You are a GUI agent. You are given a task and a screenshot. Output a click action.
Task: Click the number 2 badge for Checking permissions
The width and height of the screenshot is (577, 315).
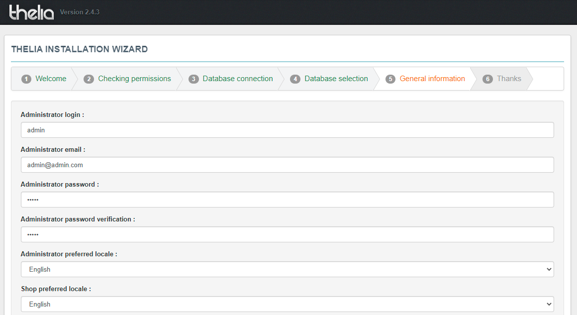click(x=89, y=79)
